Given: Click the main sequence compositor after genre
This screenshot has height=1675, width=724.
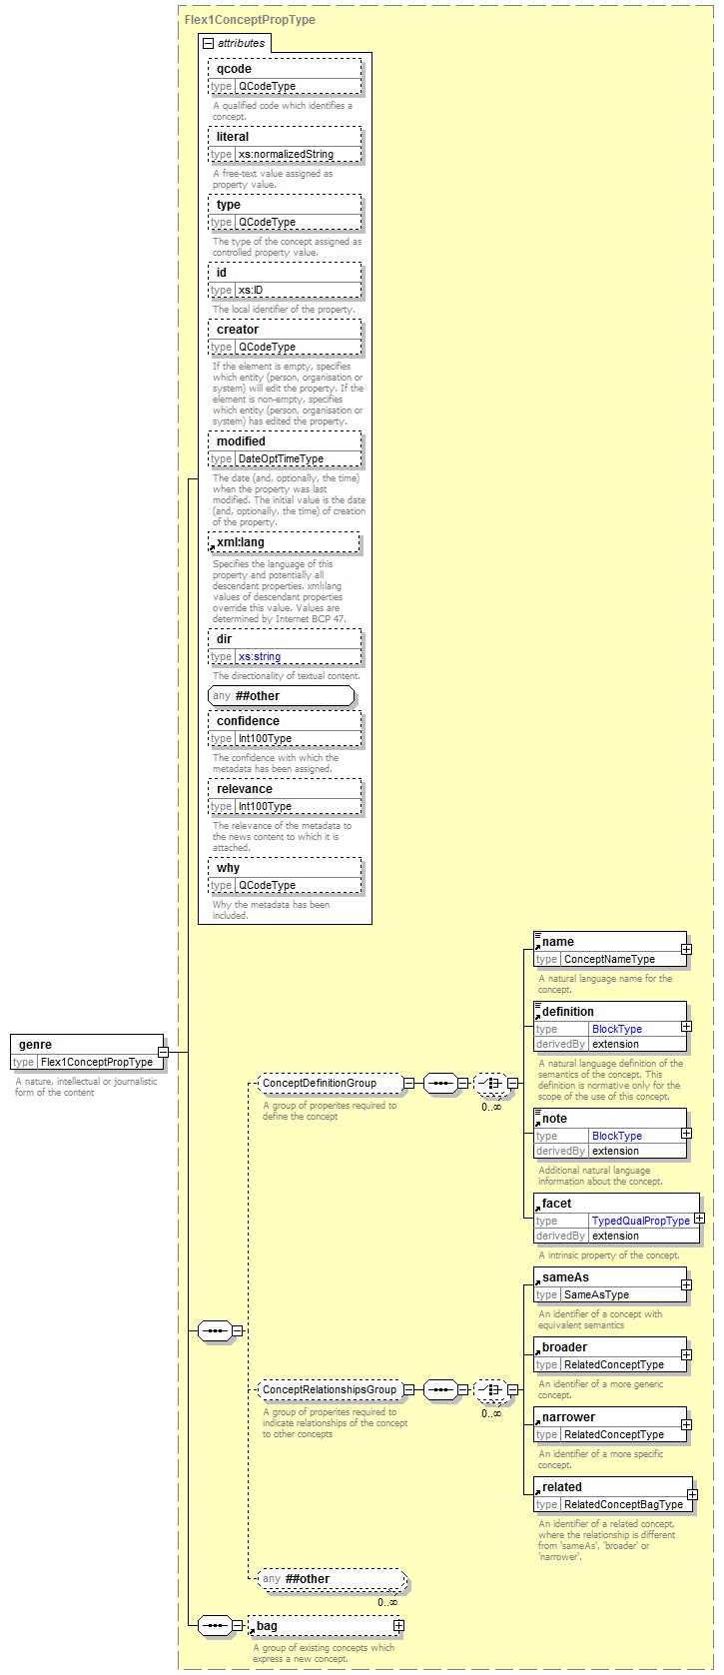Looking at the screenshot, I should [x=214, y=1330].
